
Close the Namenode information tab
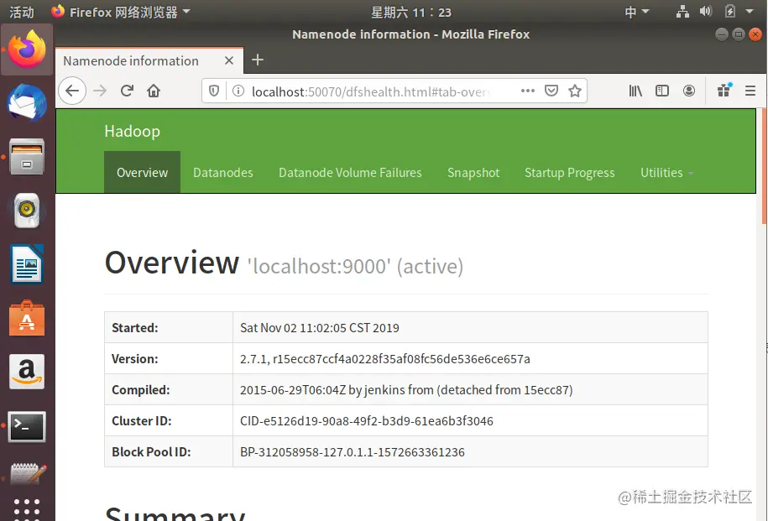coord(229,60)
